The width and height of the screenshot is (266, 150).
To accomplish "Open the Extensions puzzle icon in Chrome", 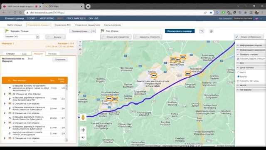I will point(246,12).
